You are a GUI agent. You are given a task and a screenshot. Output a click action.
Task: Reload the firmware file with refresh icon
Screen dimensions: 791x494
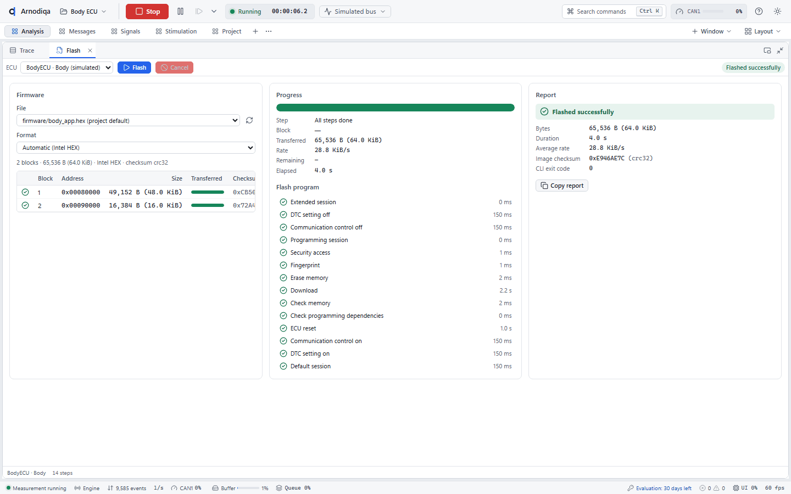pyautogui.click(x=249, y=120)
